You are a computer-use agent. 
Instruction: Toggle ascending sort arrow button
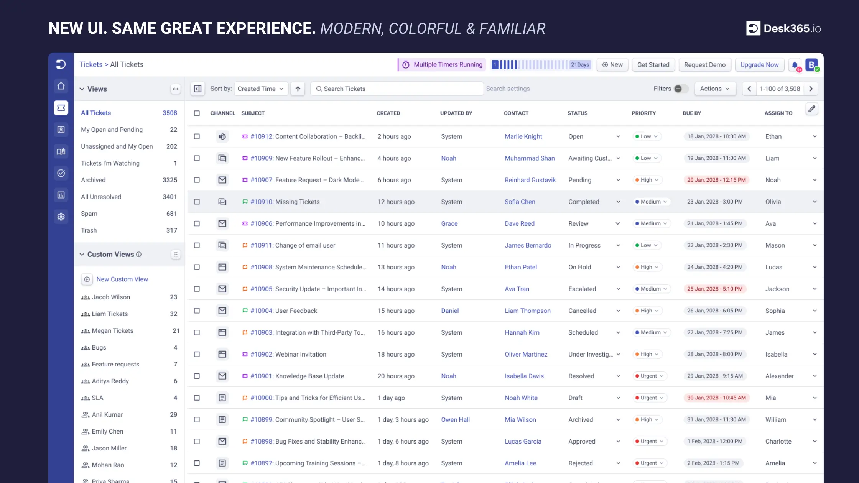pos(298,89)
